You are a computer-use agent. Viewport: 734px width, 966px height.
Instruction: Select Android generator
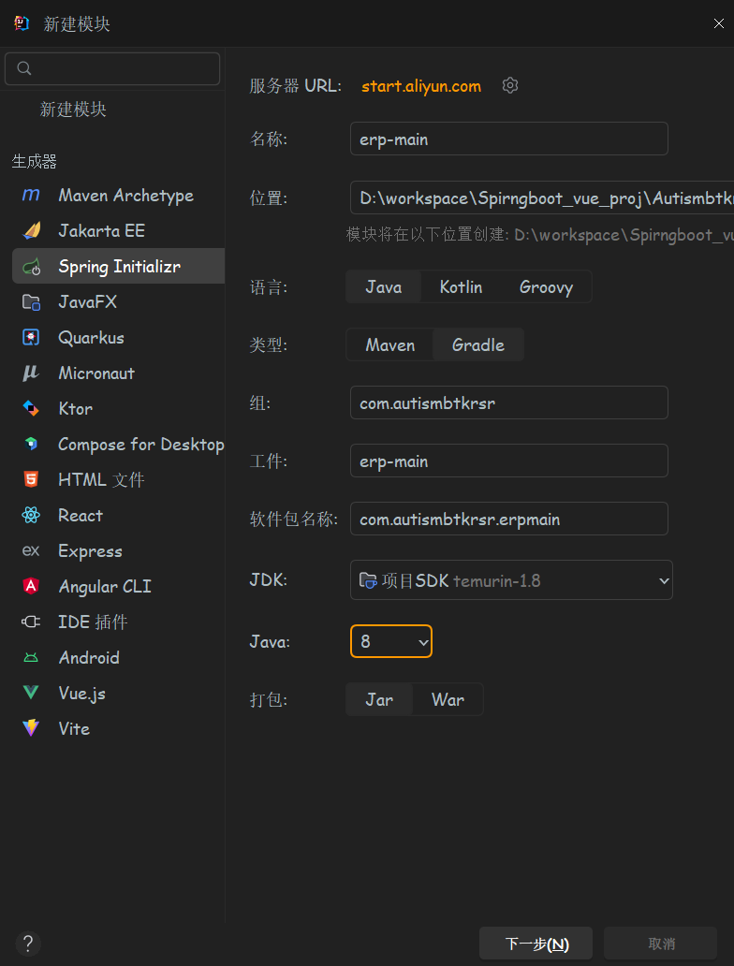coord(118,657)
